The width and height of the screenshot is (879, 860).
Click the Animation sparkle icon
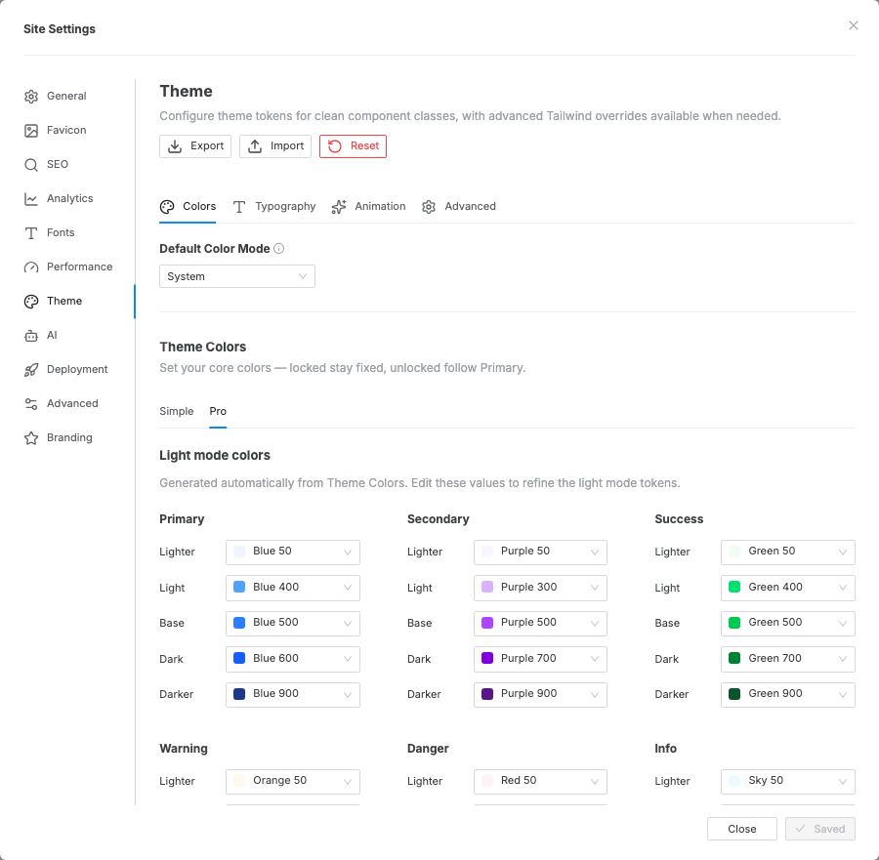click(x=339, y=207)
